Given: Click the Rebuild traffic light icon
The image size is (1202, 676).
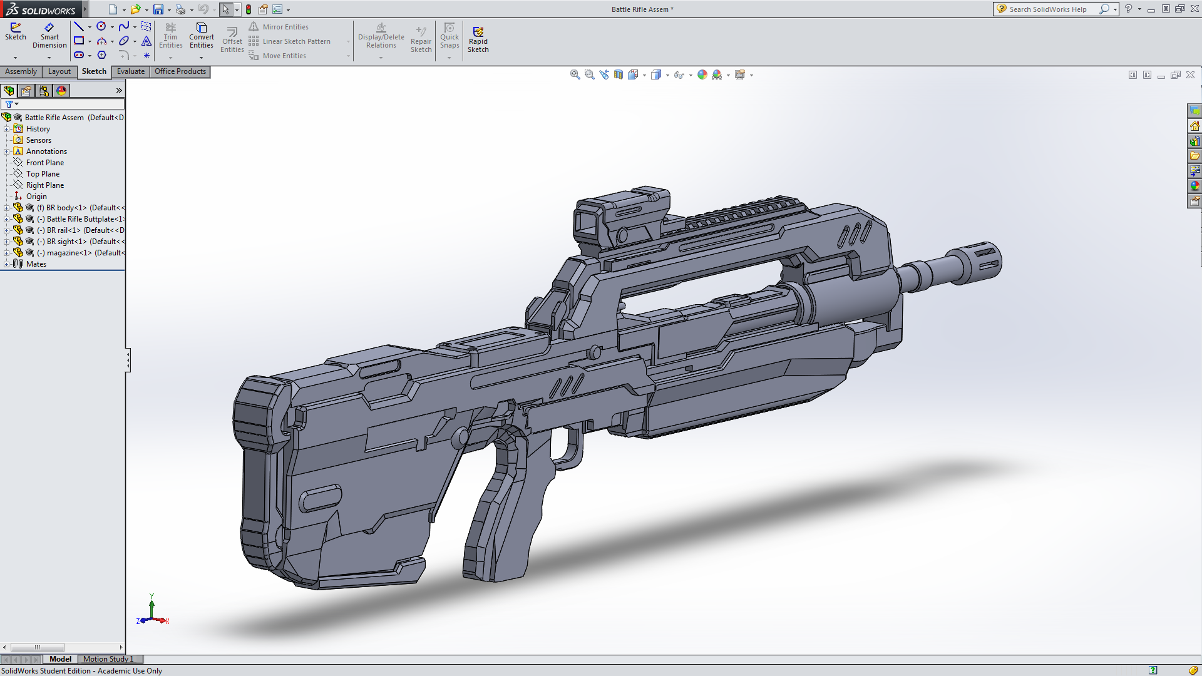Looking at the screenshot, I should (x=249, y=9).
